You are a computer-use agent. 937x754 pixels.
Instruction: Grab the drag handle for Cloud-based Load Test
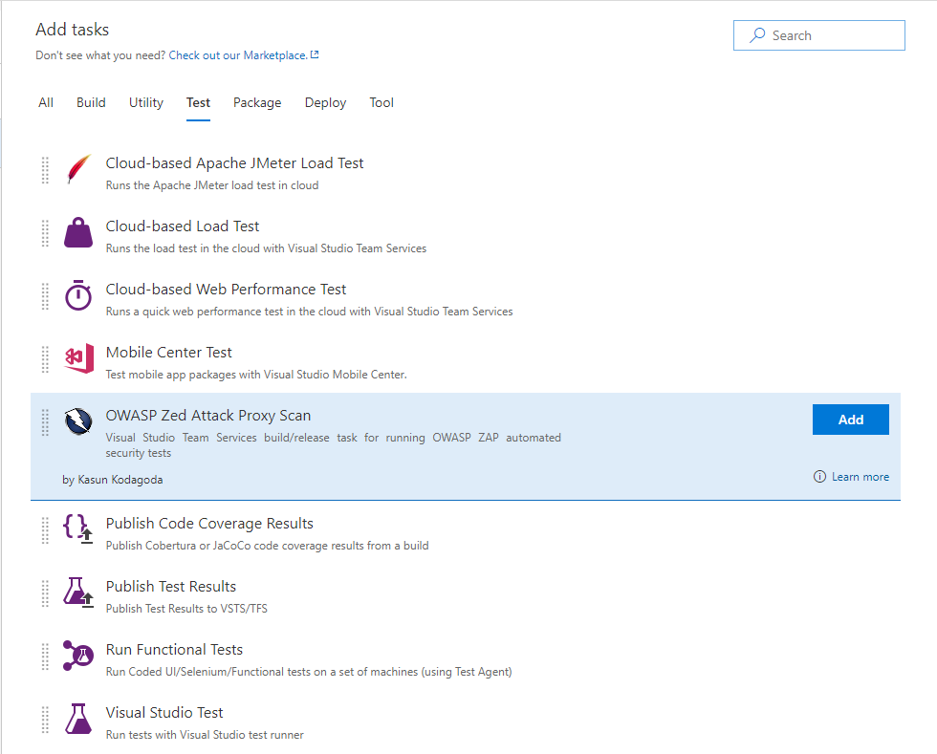(45, 233)
